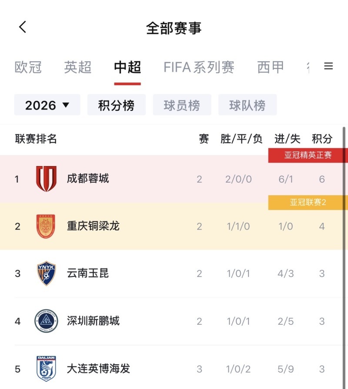Open the FIFA系列赛 tab

coord(199,67)
